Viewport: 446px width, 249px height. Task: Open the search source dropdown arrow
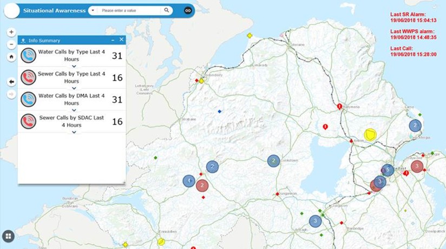coord(93,10)
